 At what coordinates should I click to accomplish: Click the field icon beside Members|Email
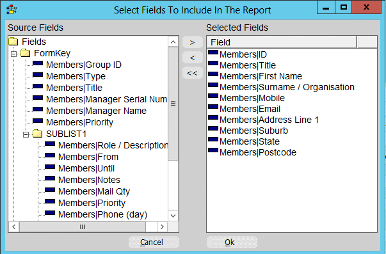point(213,107)
